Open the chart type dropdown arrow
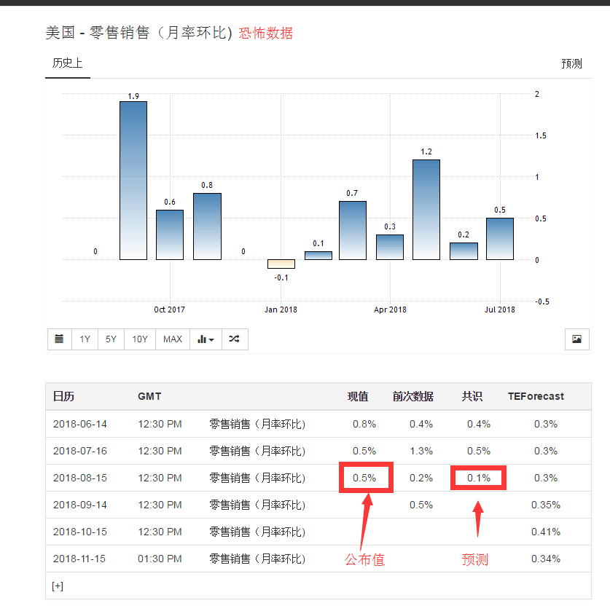The width and height of the screenshot is (610, 611). [x=212, y=339]
